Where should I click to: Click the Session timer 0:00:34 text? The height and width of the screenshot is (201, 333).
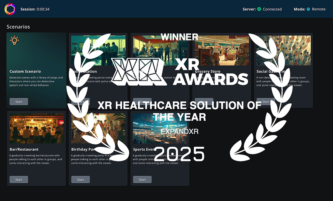point(35,9)
